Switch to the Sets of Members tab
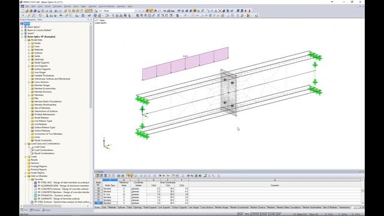 [330, 208]
